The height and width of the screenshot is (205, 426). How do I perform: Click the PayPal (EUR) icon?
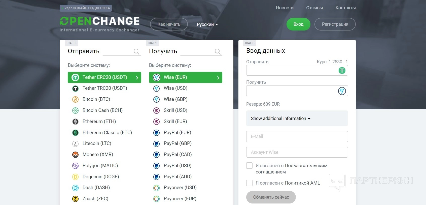tap(157, 133)
